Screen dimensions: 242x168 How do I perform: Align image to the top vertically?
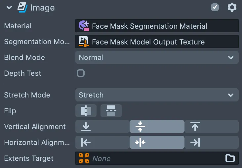tap(212, 126)
